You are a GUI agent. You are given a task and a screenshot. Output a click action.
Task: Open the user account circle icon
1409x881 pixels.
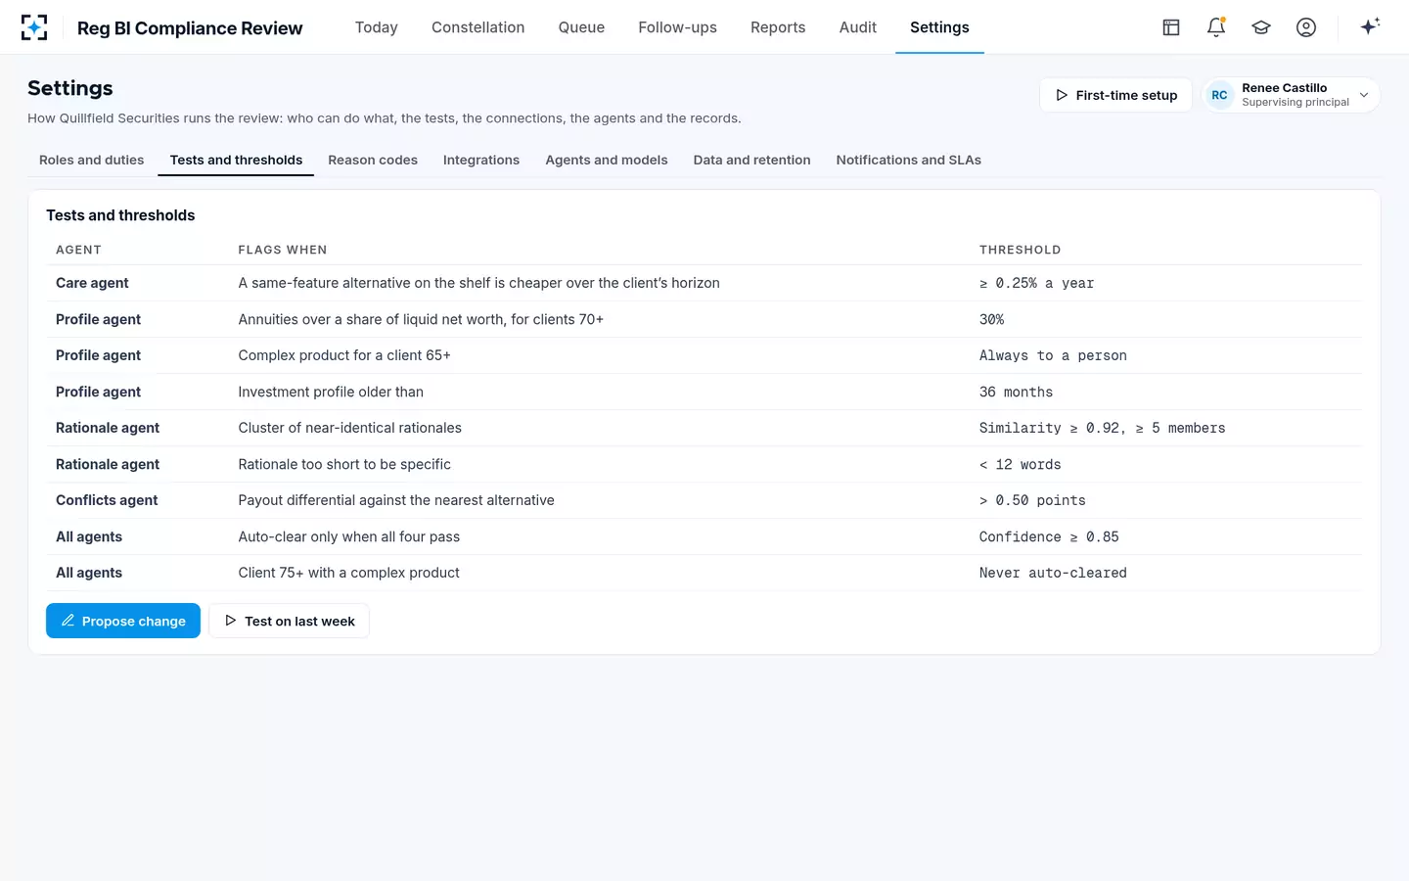coord(1306,27)
